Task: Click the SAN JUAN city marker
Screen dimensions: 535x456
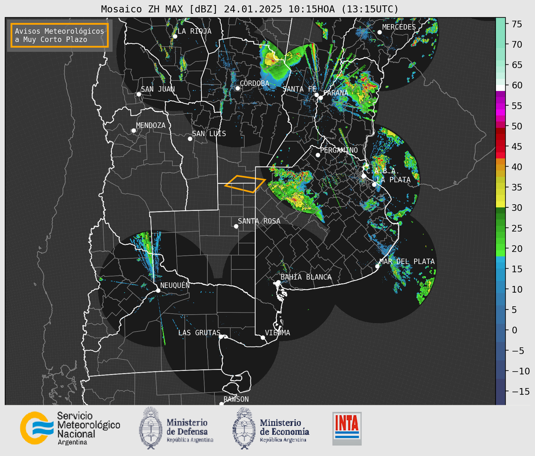Action: click(x=139, y=94)
